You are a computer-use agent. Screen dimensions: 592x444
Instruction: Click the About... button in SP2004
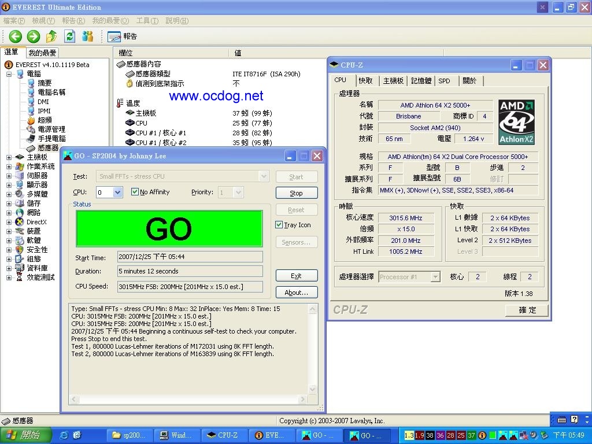[297, 292]
